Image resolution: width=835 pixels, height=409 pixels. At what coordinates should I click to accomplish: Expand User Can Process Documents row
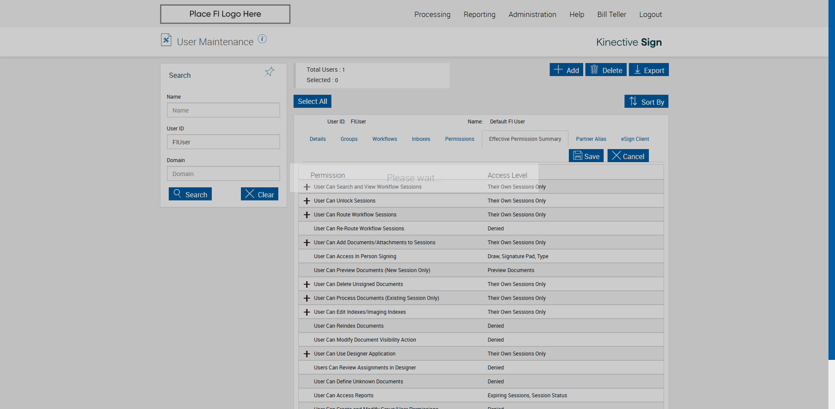point(307,298)
